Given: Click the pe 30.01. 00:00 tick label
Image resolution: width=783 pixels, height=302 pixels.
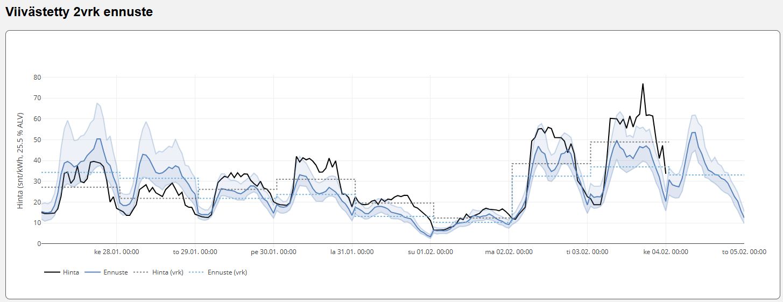Looking at the screenshot, I should [273, 251].
